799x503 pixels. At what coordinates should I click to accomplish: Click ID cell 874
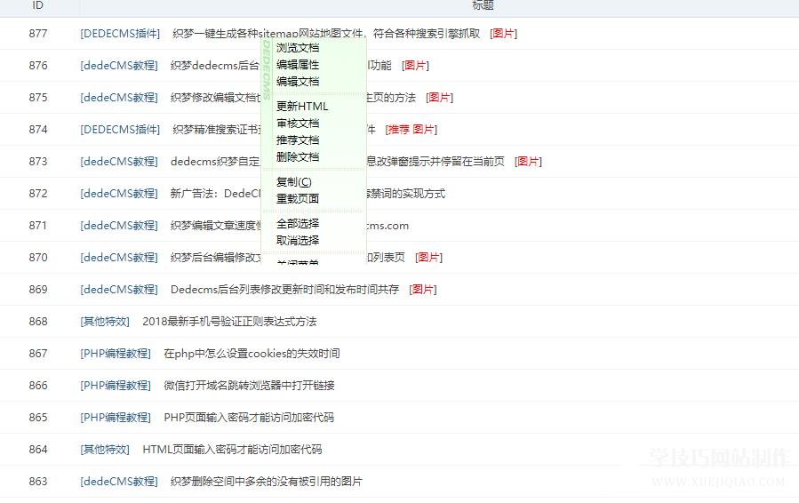(38, 130)
